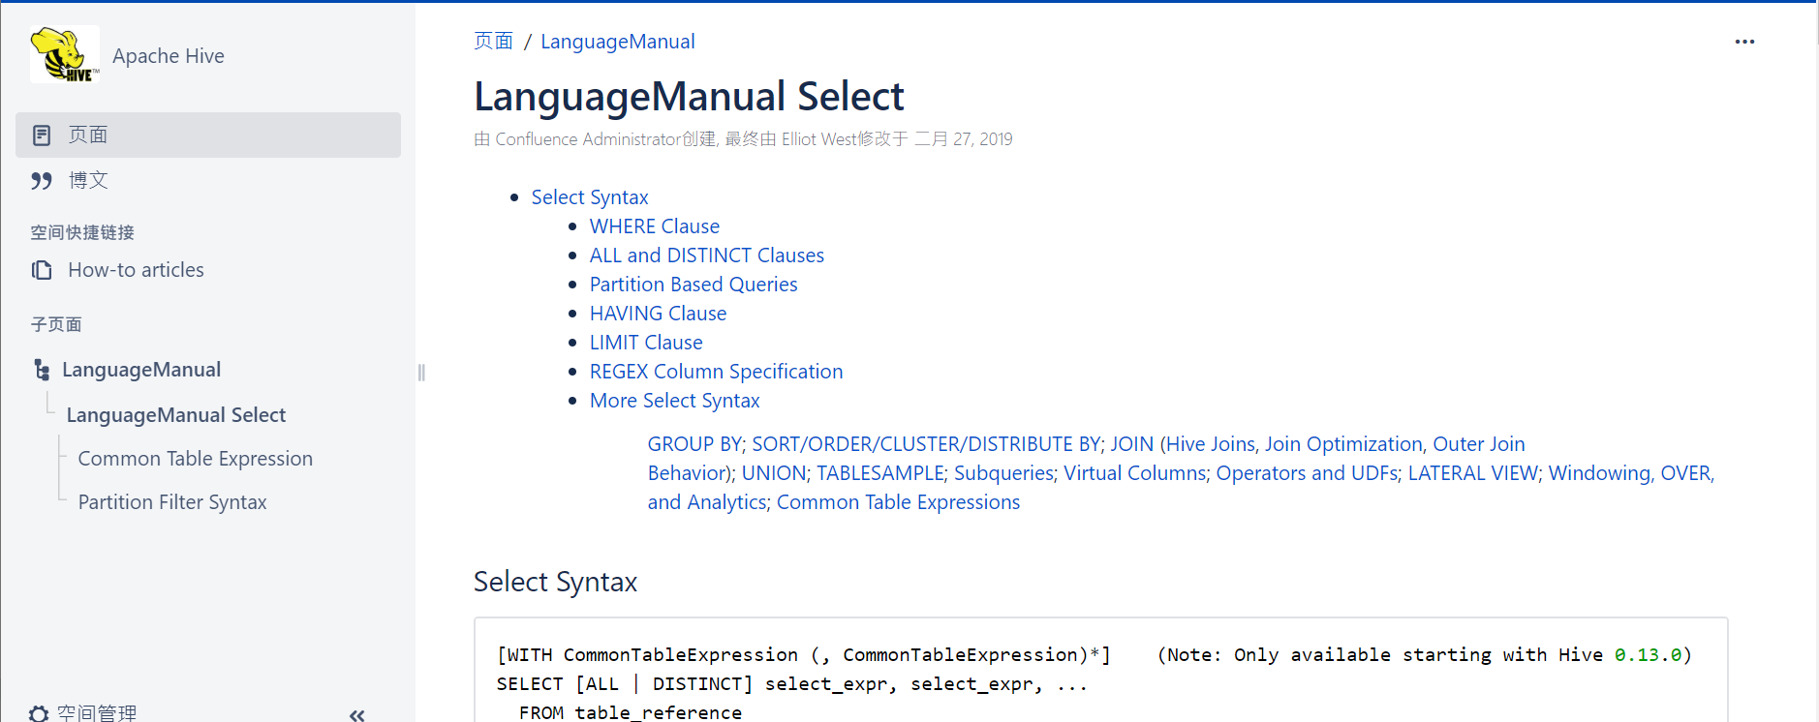
Task: Open How-to articles shortcut link
Action: 136,270
